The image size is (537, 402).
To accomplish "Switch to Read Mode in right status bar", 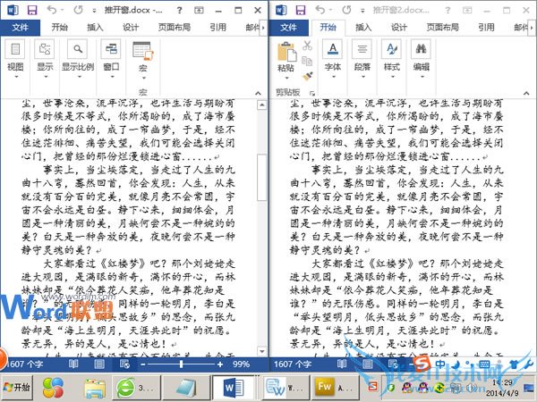I will (x=342, y=364).
